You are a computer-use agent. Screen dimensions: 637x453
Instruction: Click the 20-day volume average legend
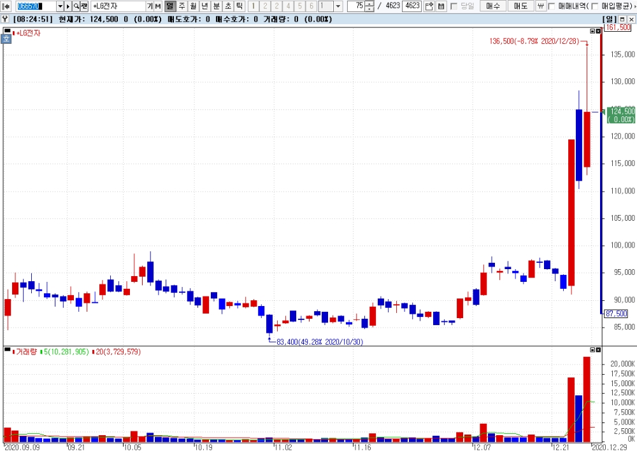point(118,352)
